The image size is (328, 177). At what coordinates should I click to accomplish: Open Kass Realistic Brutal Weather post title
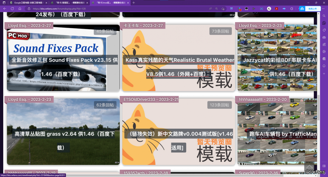coord(178,67)
